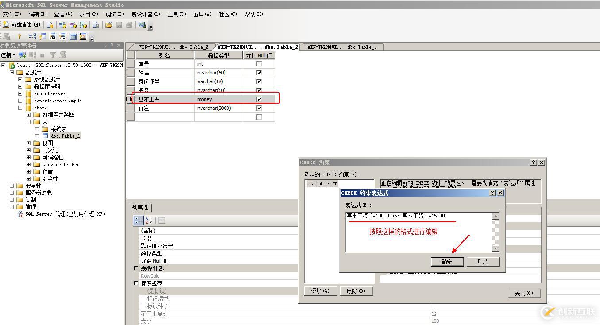This screenshot has height=325, width=600.
Task: Click the Open File toolbar icon
Action: tap(108, 25)
